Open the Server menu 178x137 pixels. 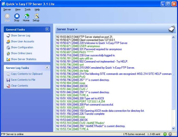tap(7, 9)
